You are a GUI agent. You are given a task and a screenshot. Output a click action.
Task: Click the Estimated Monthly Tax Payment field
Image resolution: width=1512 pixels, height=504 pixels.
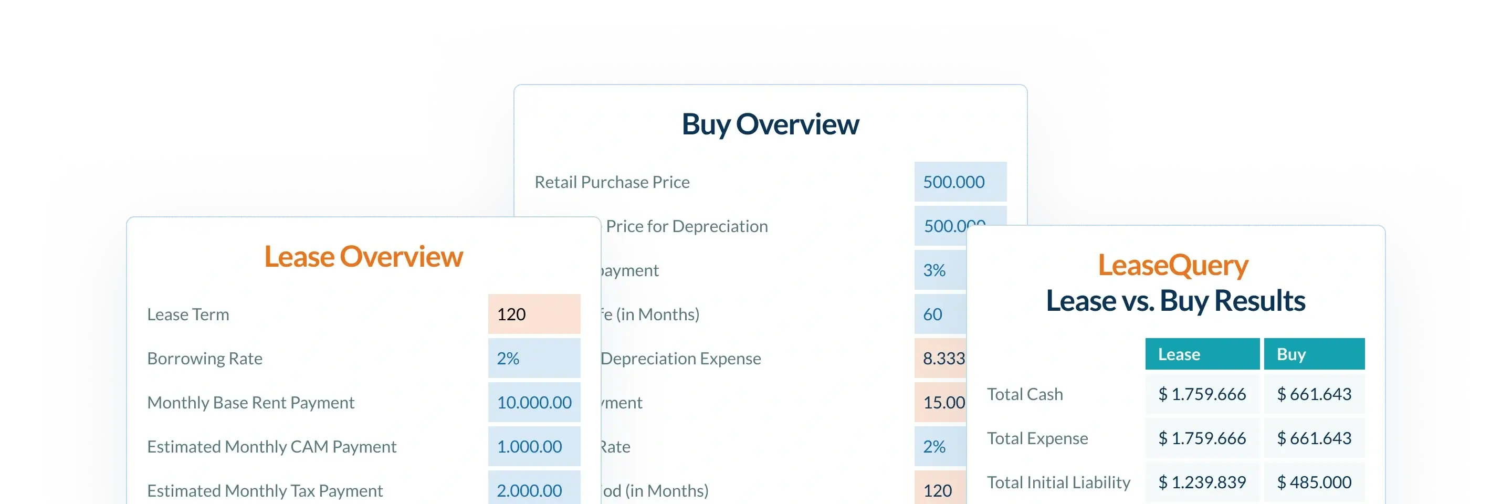pos(533,489)
